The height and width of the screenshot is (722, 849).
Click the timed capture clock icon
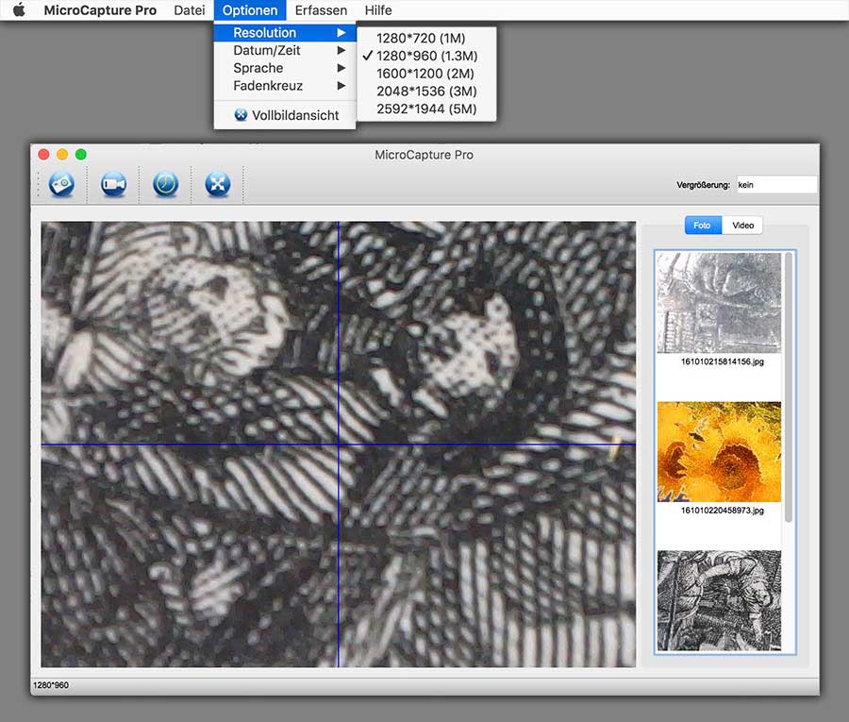(x=165, y=184)
